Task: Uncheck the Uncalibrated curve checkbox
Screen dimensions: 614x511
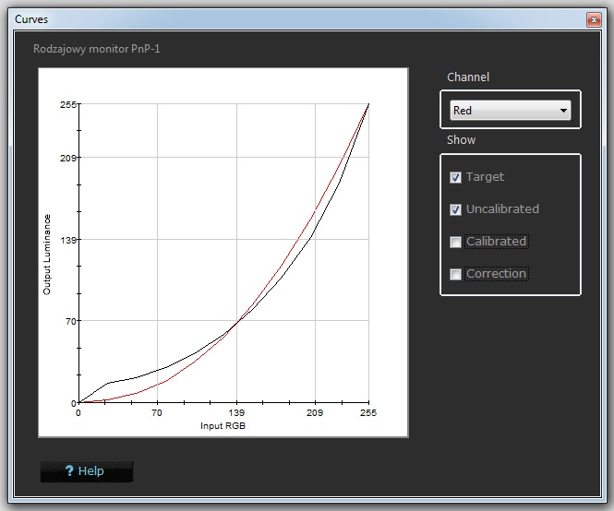Action: coord(455,209)
